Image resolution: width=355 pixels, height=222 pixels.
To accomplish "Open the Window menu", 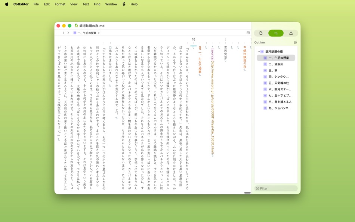I will pyautogui.click(x=111, y=4).
